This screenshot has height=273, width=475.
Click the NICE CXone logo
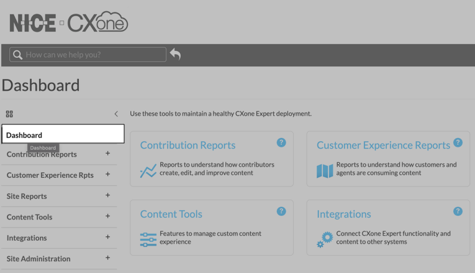[69, 22]
